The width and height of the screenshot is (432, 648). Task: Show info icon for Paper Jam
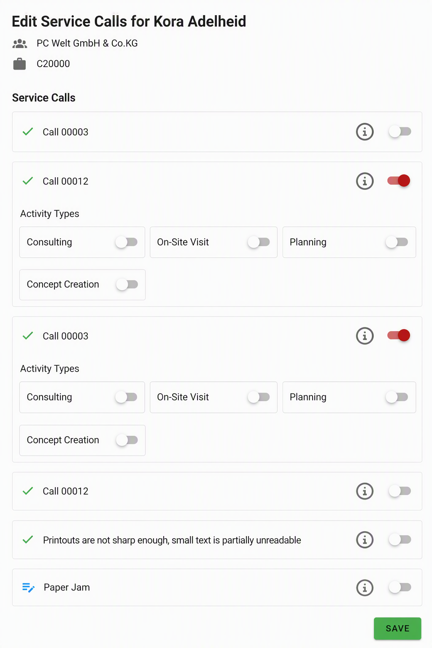point(364,587)
